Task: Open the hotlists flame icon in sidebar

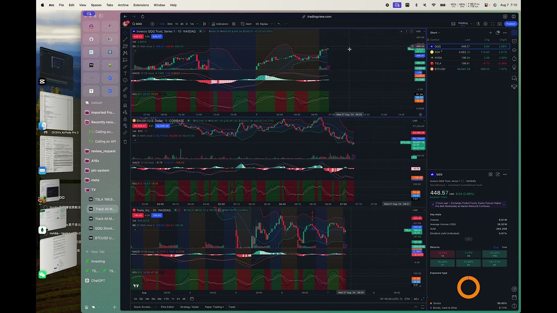Action: pyautogui.click(x=514, y=59)
